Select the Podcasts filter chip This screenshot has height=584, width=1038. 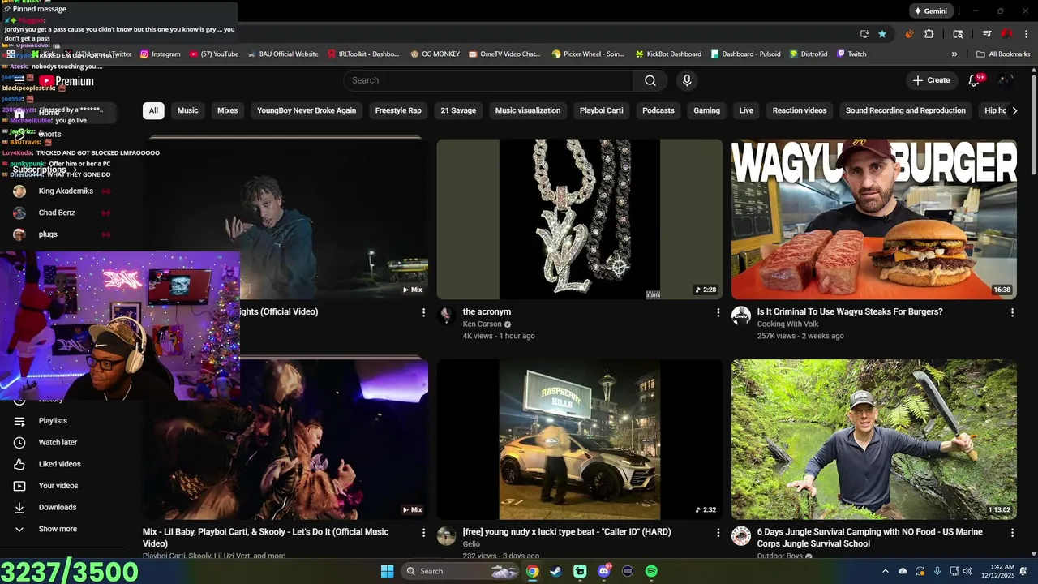tap(658, 110)
